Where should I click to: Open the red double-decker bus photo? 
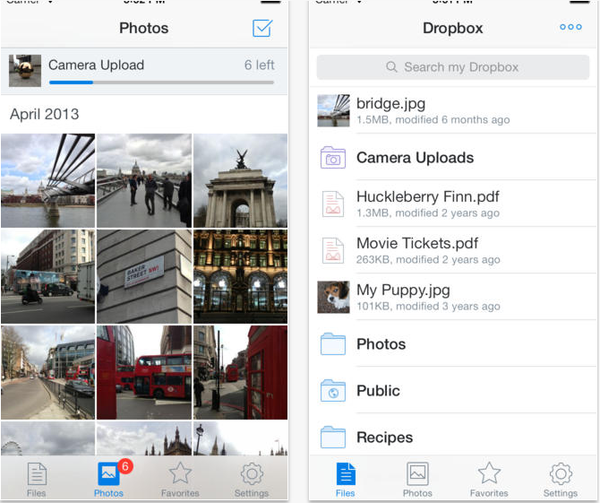(x=144, y=372)
